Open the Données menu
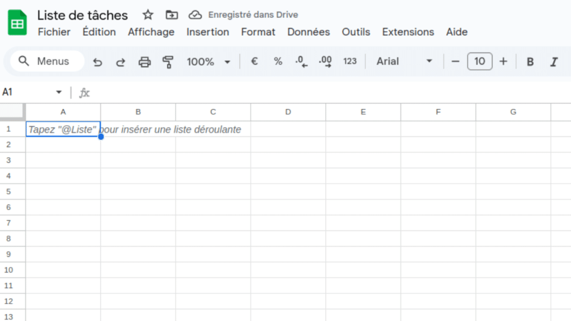 [x=308, y=32]
